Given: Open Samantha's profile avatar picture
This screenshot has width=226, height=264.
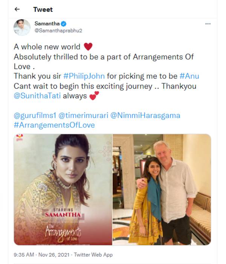Looking at the screenshot, I should 22,27.
